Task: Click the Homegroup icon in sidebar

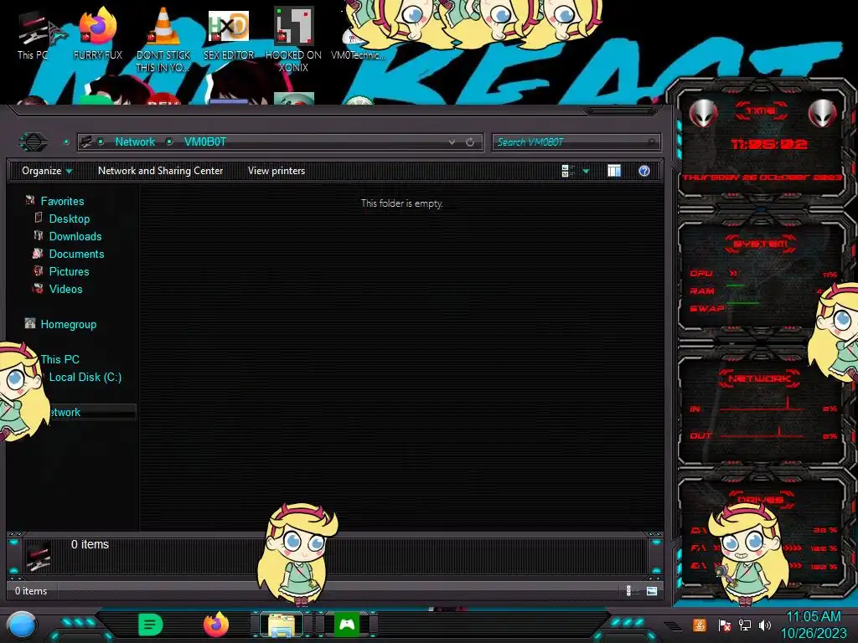Action: tap(30, 324)
